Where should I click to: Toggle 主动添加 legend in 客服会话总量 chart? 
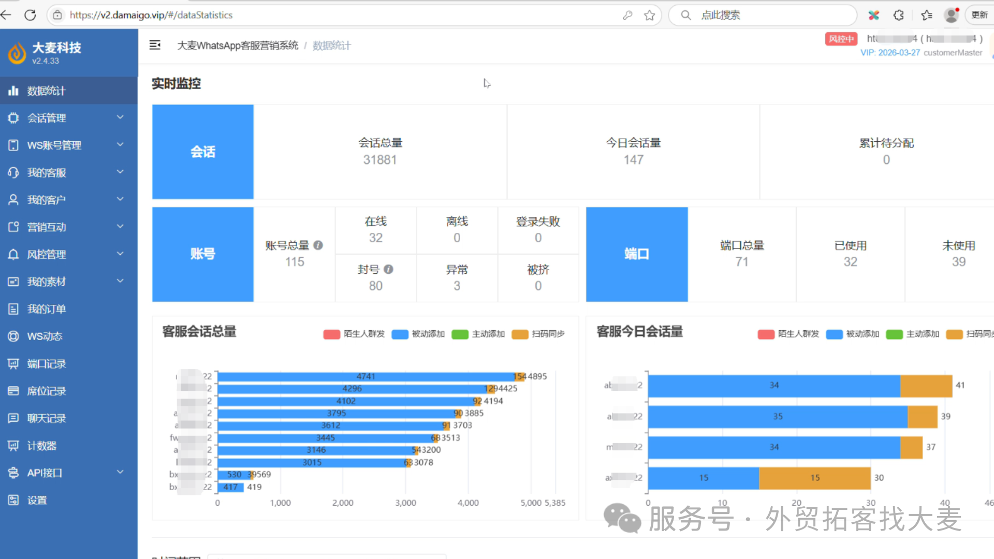click(x=478, y=334)
